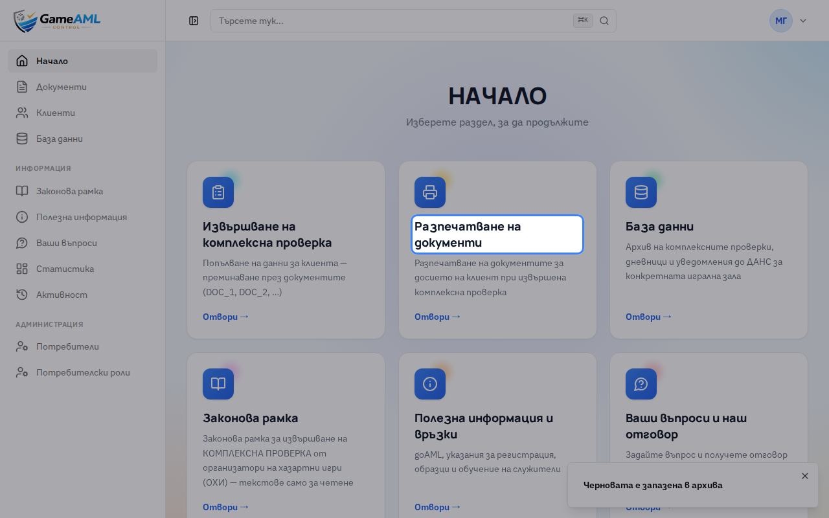Open База данни in the sidebar

pos(82,139)
